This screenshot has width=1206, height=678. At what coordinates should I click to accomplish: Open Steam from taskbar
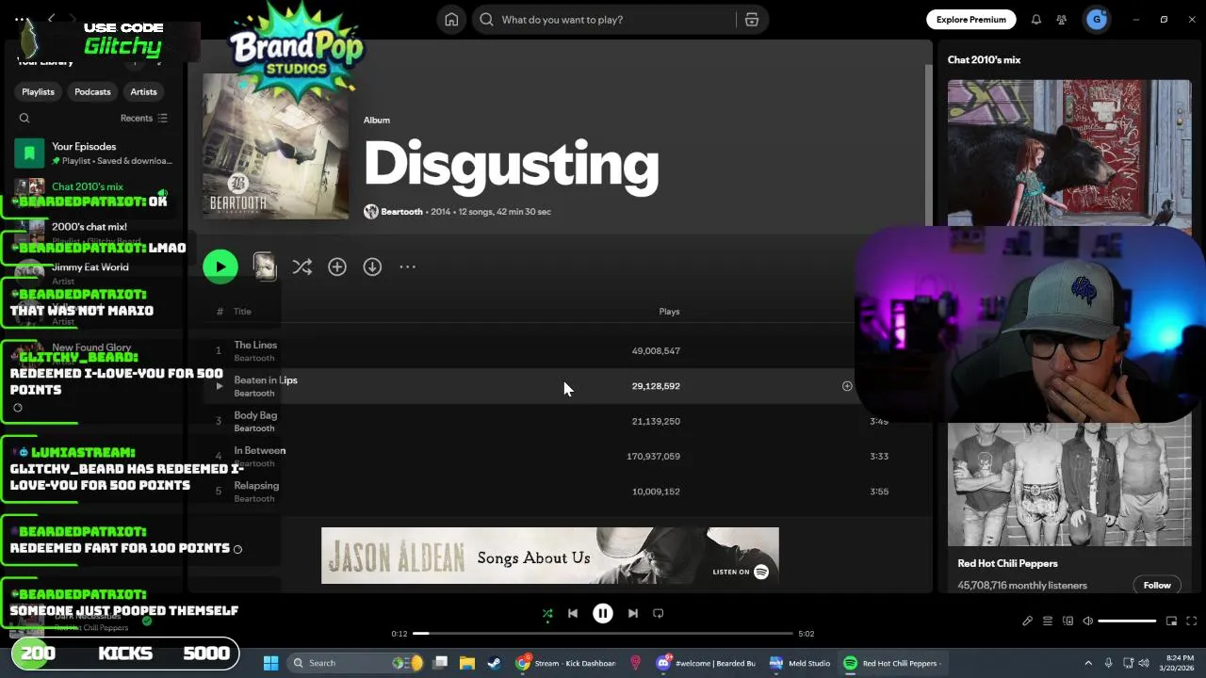[x=494, y=663]
